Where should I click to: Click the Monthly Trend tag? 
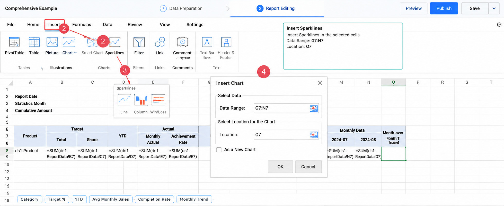(x=194, y=199)
